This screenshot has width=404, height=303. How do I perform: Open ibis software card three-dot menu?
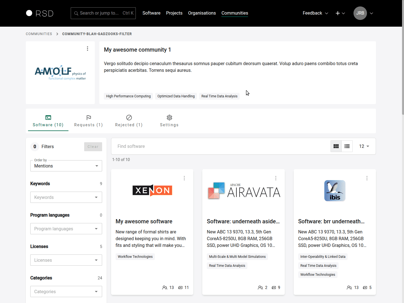pos(367,178)
